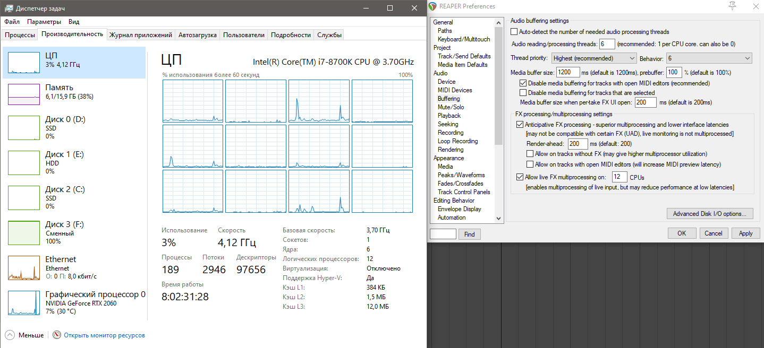Select Paths in preferences tree
764x348 pixels.
[x=445, y=31]
